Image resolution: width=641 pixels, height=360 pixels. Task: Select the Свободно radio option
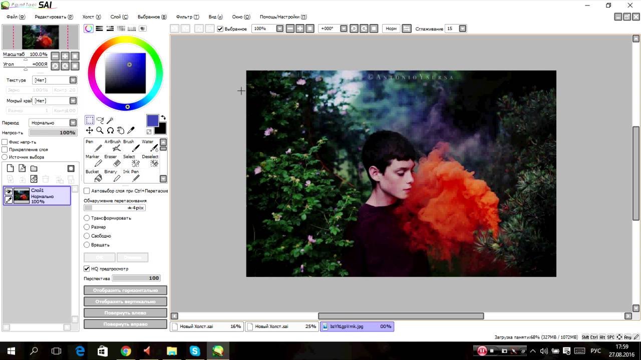(x=87, y=235)
